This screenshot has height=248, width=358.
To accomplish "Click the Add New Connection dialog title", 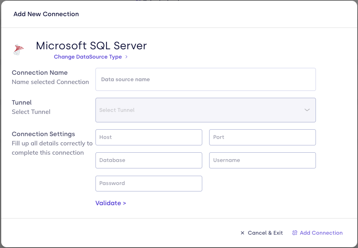I will click(x=46, y=14).
